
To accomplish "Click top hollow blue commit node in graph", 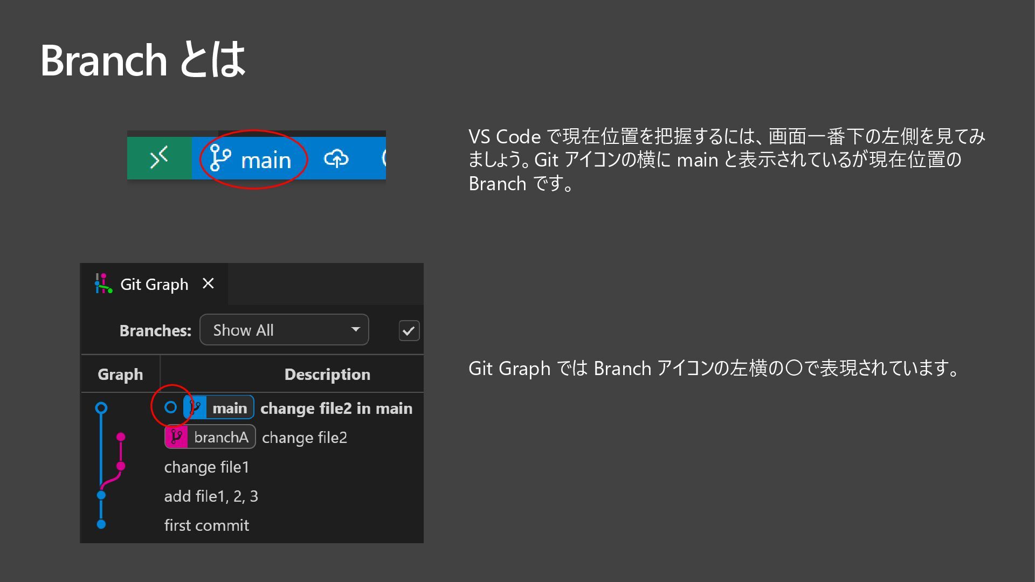I will 101,408.
